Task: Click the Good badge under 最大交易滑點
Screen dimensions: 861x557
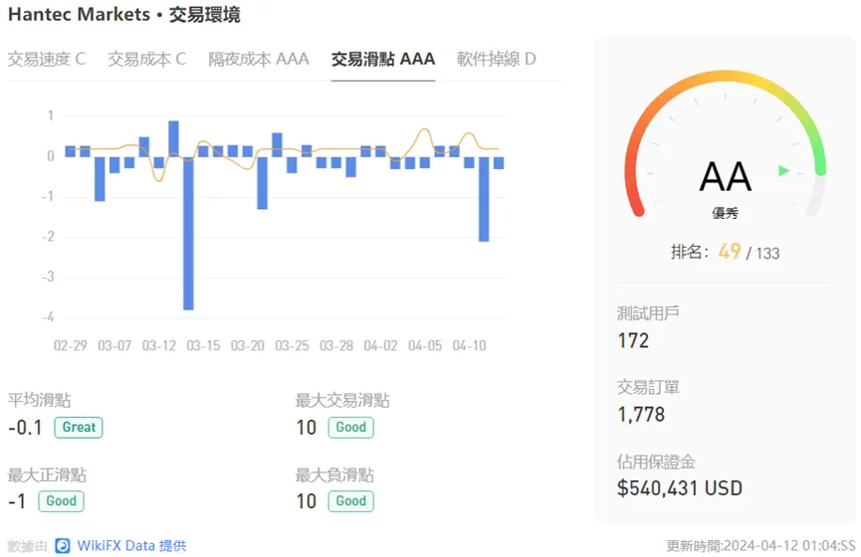Action: (x=351, y=427)
